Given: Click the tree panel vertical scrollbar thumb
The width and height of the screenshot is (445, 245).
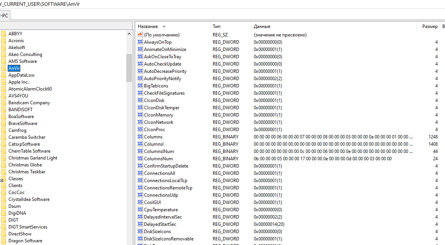Looking at the screenshot, I should pyautogui.click(x=129, y=67).
